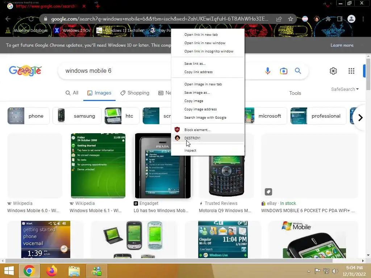Reload the page with the refresh icon

31,19
